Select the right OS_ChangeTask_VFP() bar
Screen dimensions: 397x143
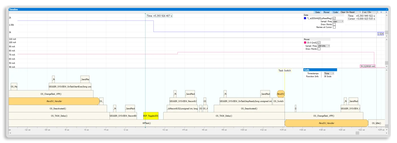point(324,116)
